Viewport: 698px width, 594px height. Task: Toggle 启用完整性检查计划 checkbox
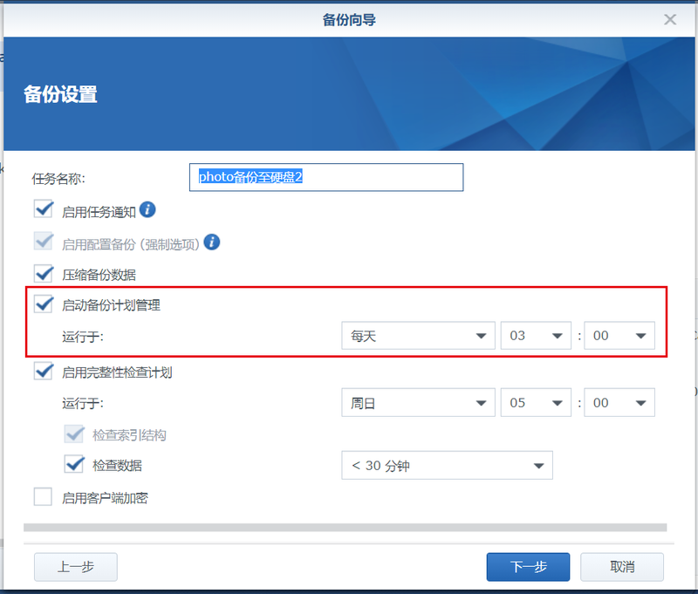tap(44, 372)
